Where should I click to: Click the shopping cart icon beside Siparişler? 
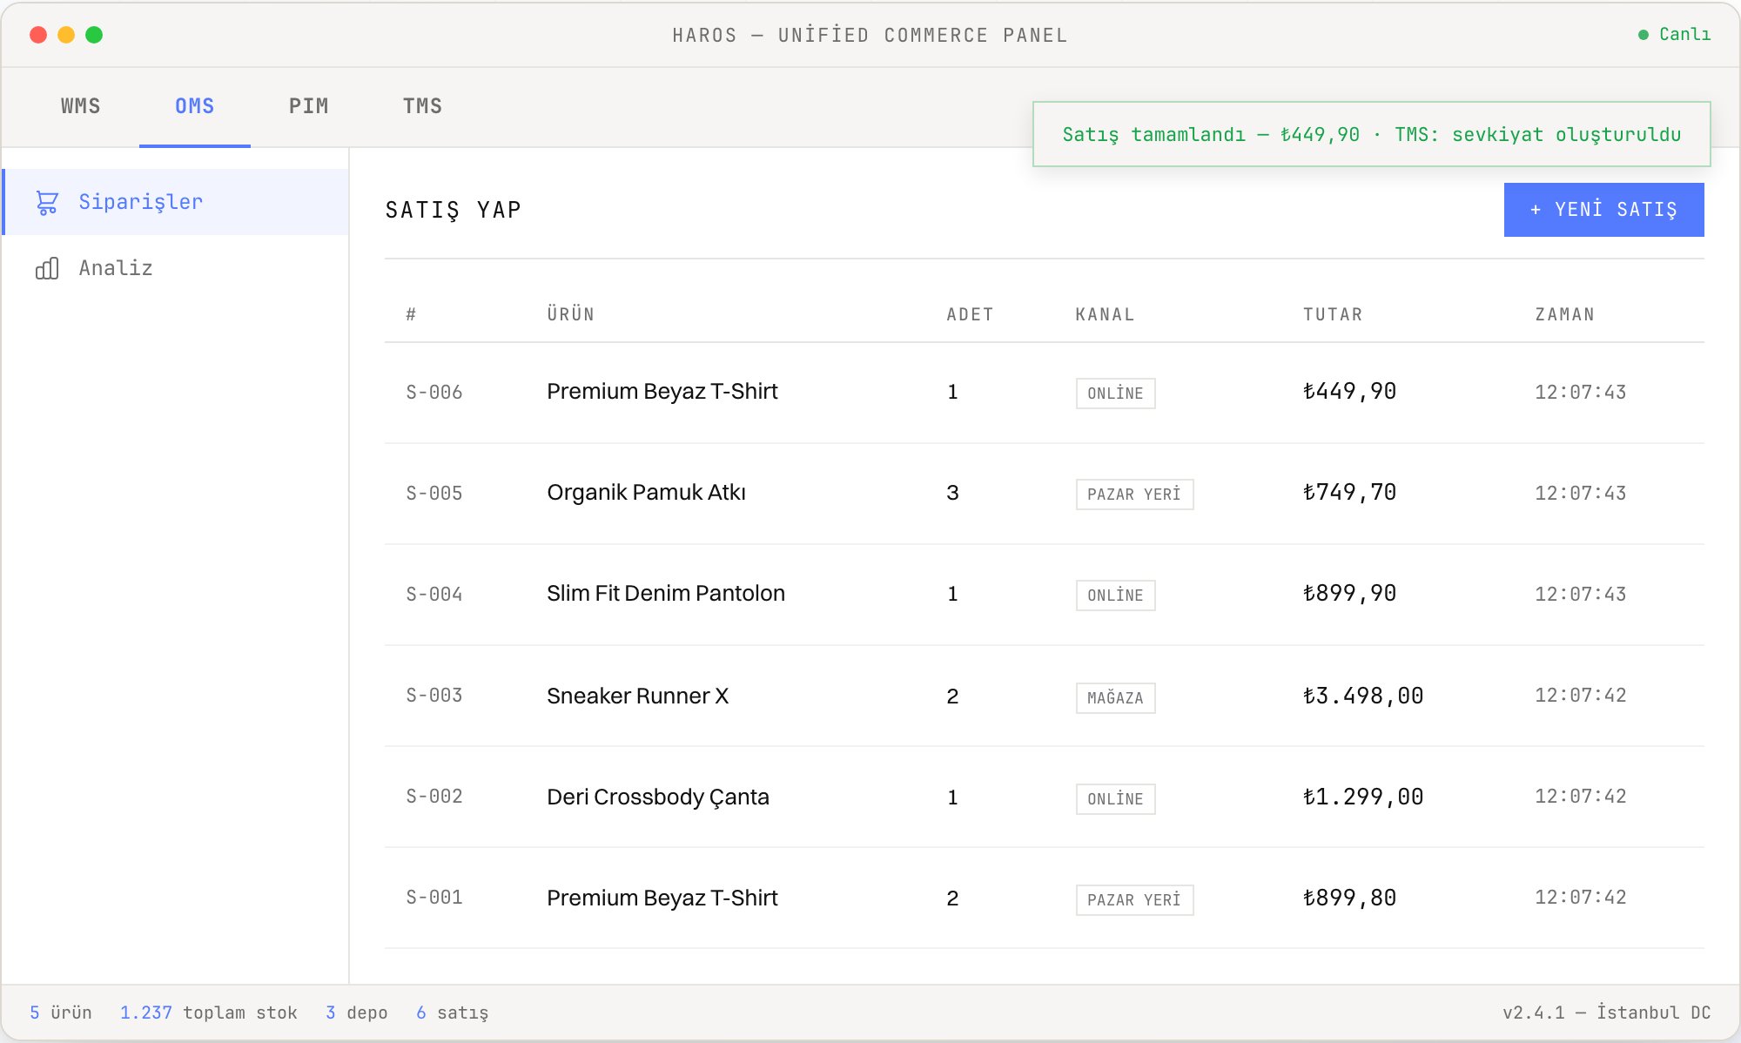click(47, 202)
